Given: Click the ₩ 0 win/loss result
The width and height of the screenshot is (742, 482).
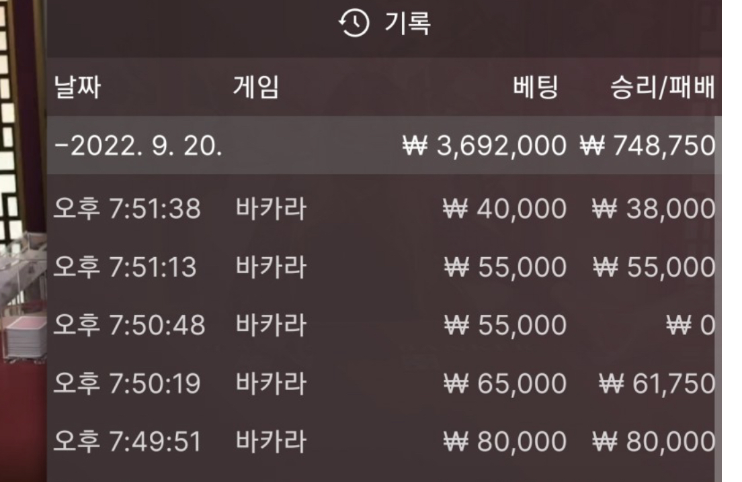Looking at the screenshot, I should pyautogui.click(x=693, y=326).
